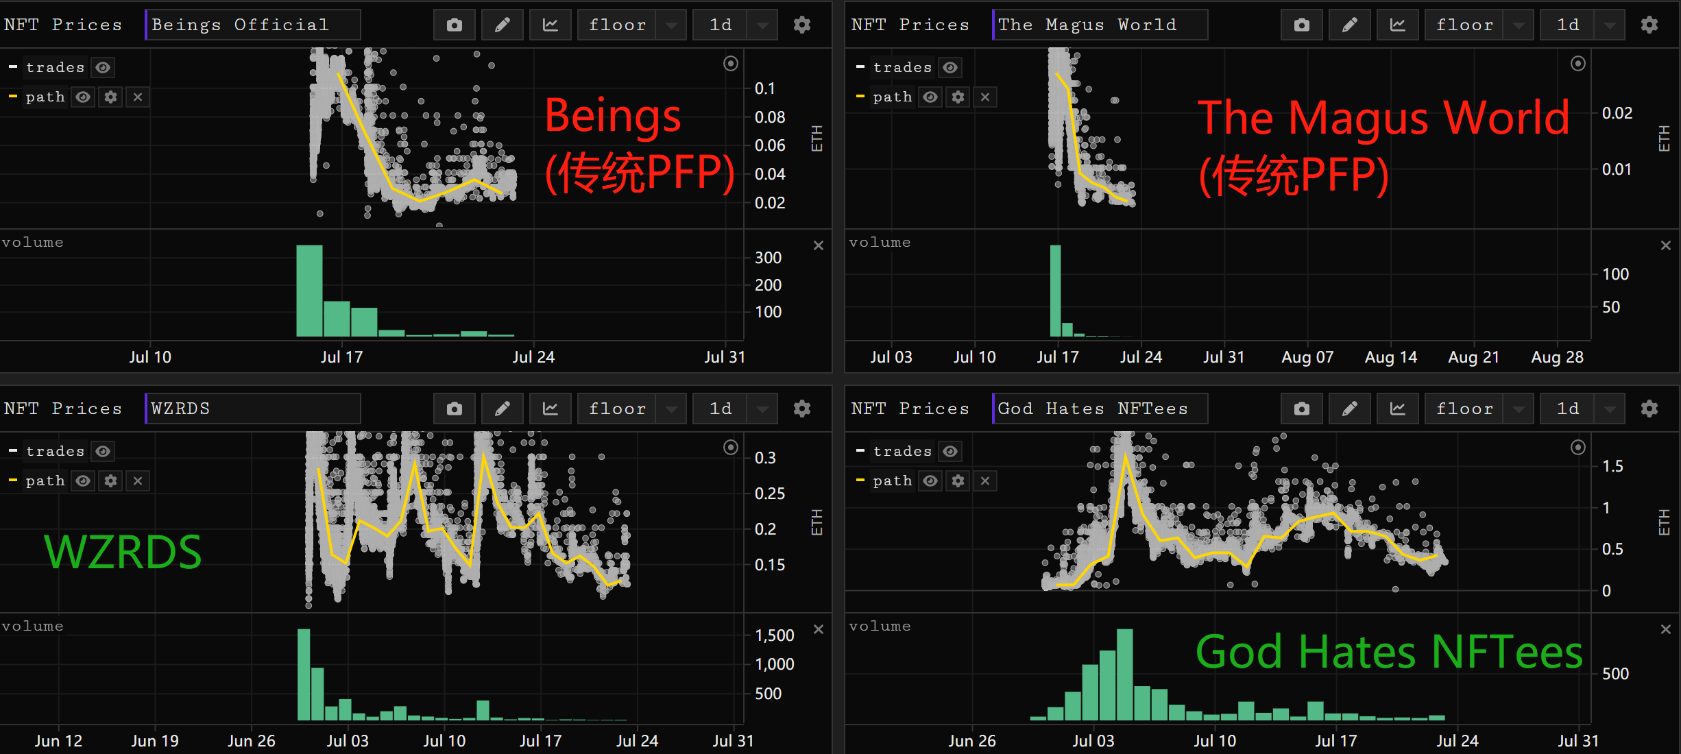This screenshot has width=1681, height=754.
Task: Open the settings gear of the WZRDS panel
Action: tap(802, 409)
